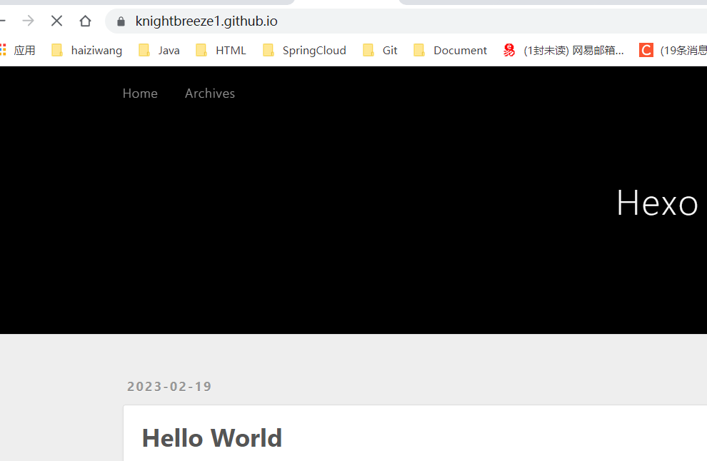Open the Archives nav link

pyautogui.click(x=210, y=93)
